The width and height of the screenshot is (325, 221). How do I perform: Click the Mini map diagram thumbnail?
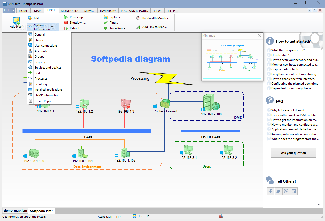click(x=232, y=60)
